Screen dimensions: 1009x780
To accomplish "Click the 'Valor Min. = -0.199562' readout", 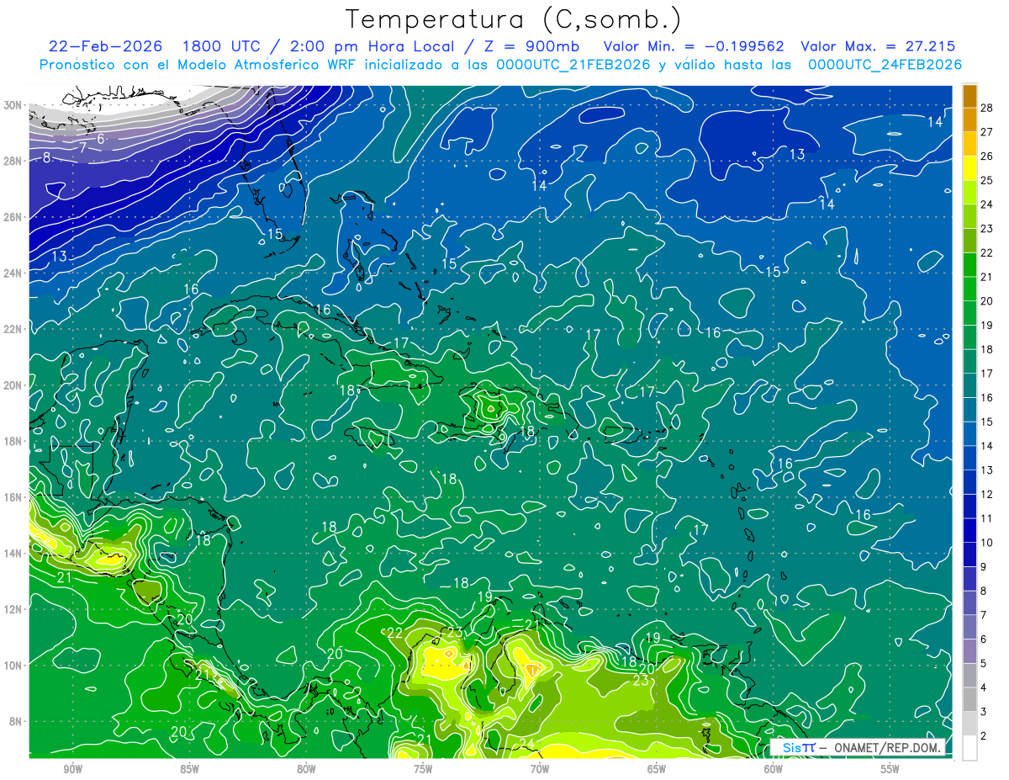I will pos(695,47).
